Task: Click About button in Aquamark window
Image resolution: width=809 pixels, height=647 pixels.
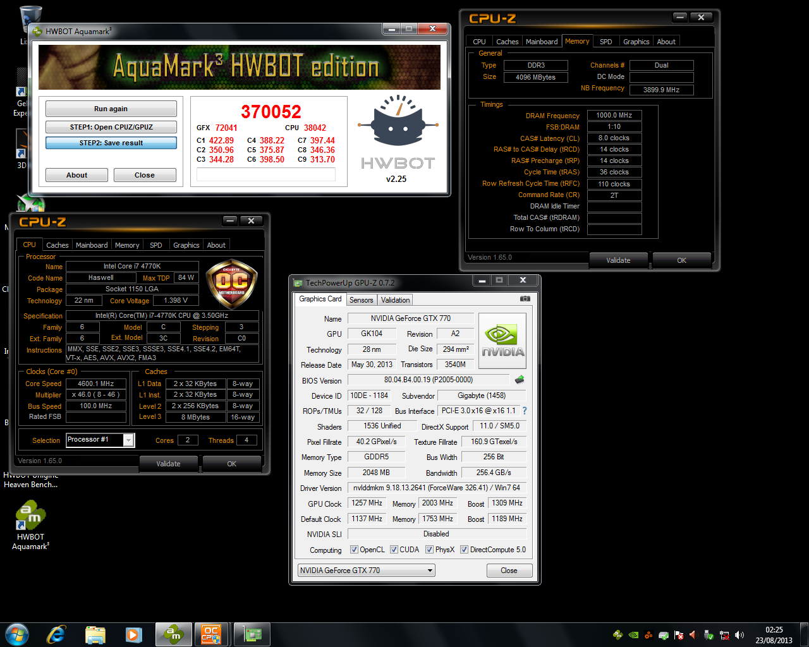Action: tap(77, 175)
